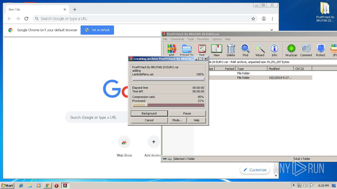This screenshot has width=337, height=189.
Task: Click the total Processed progress bar
Action: pyautogui.click(x=168, y=105)
